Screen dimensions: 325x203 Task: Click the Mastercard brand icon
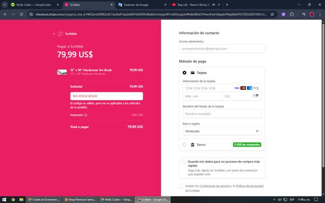pos(243,88)
